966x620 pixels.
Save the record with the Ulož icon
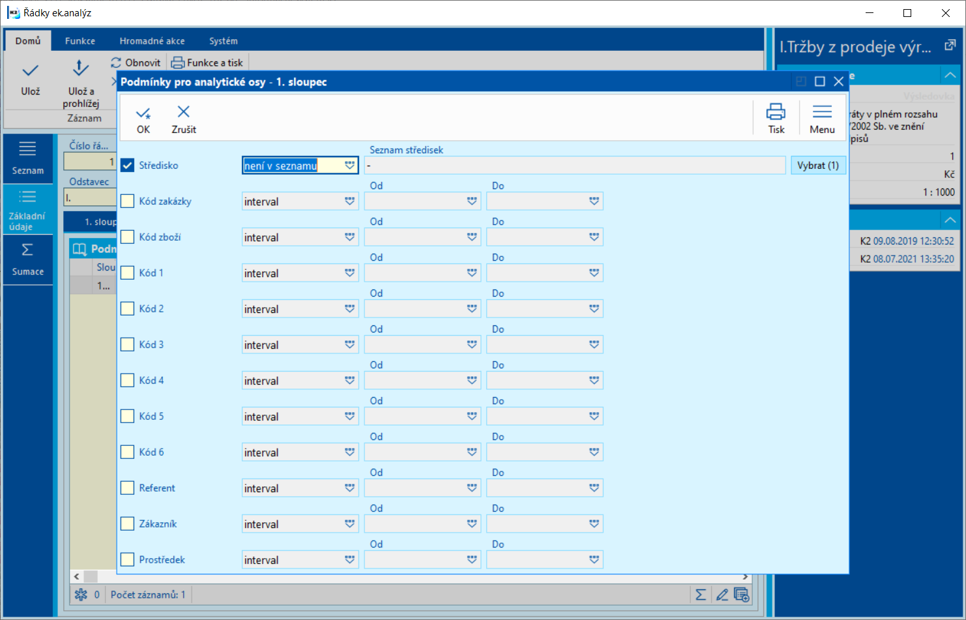(x=31, y=70)
